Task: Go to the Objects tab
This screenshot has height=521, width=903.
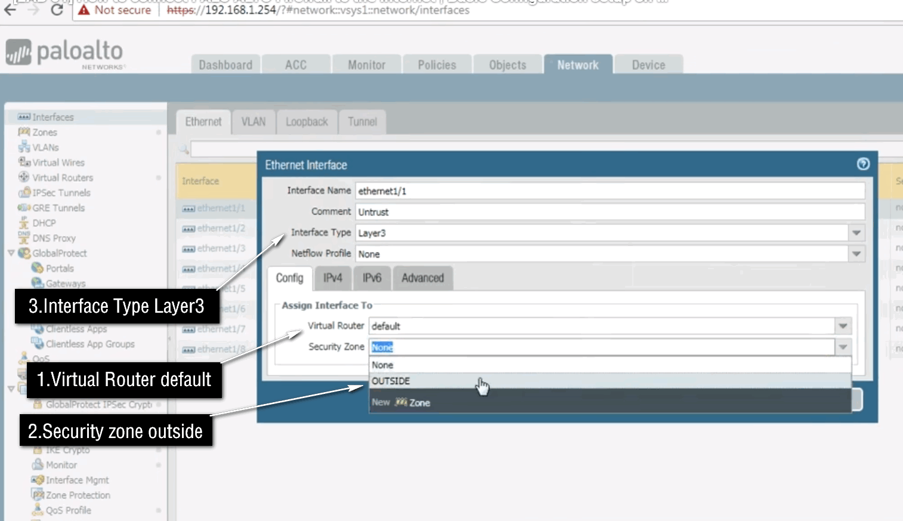Action: click(508, 64)
